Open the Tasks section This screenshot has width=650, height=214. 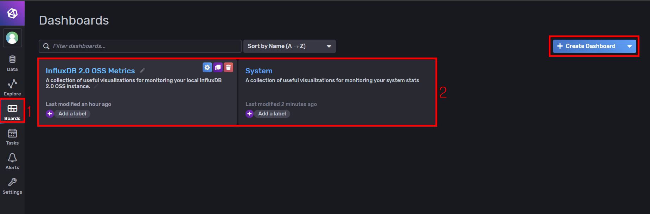(12, 137)
